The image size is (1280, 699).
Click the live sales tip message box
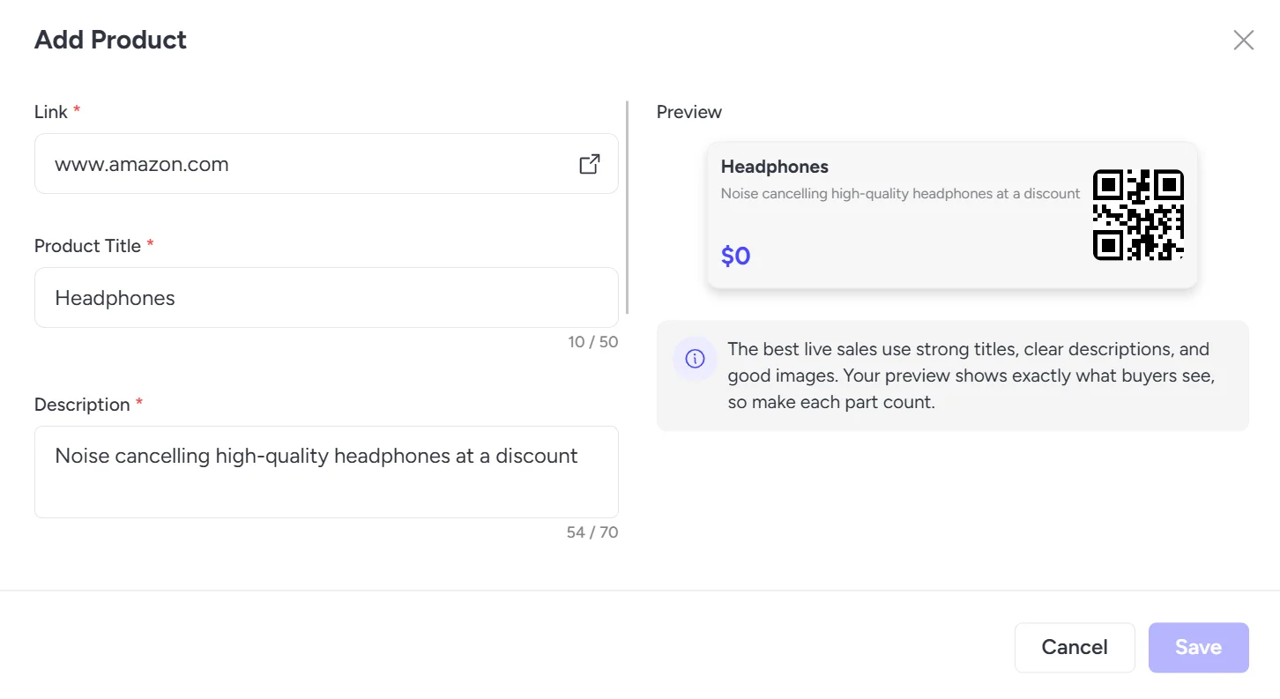(953, 376)
